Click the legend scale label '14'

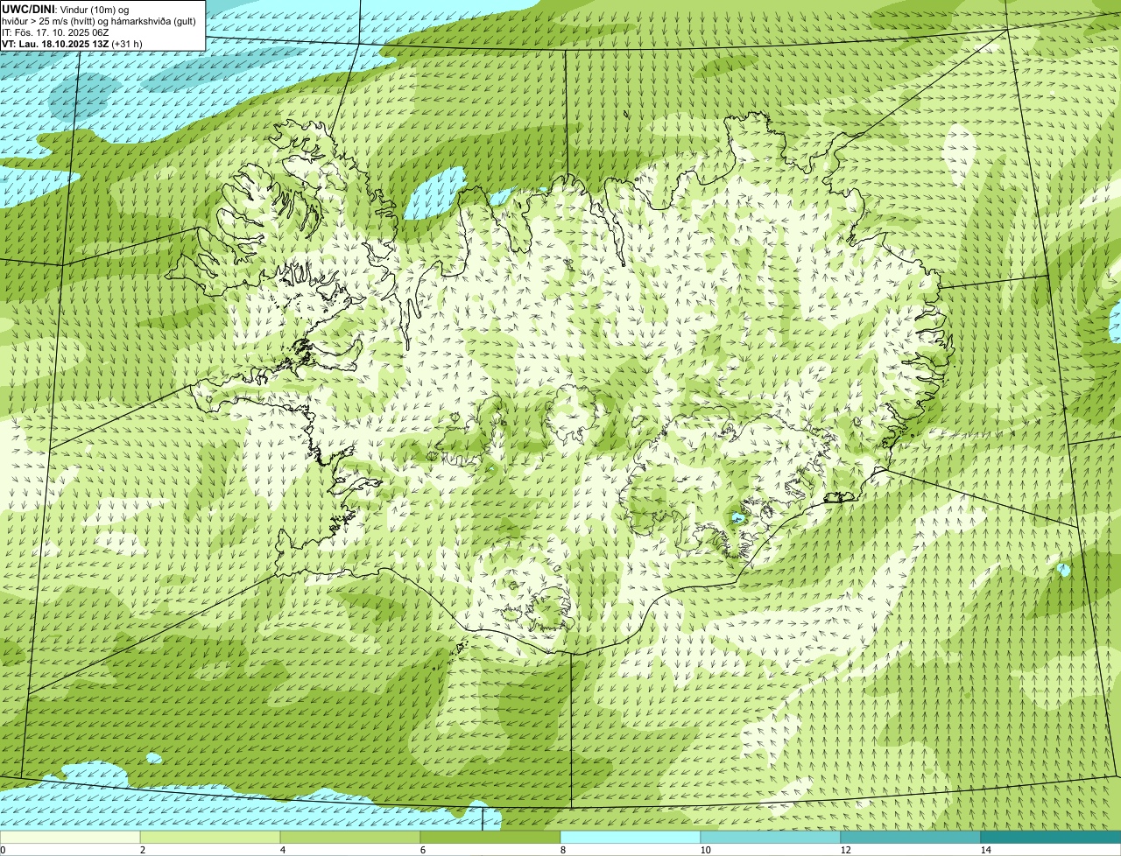coord(985,850)
